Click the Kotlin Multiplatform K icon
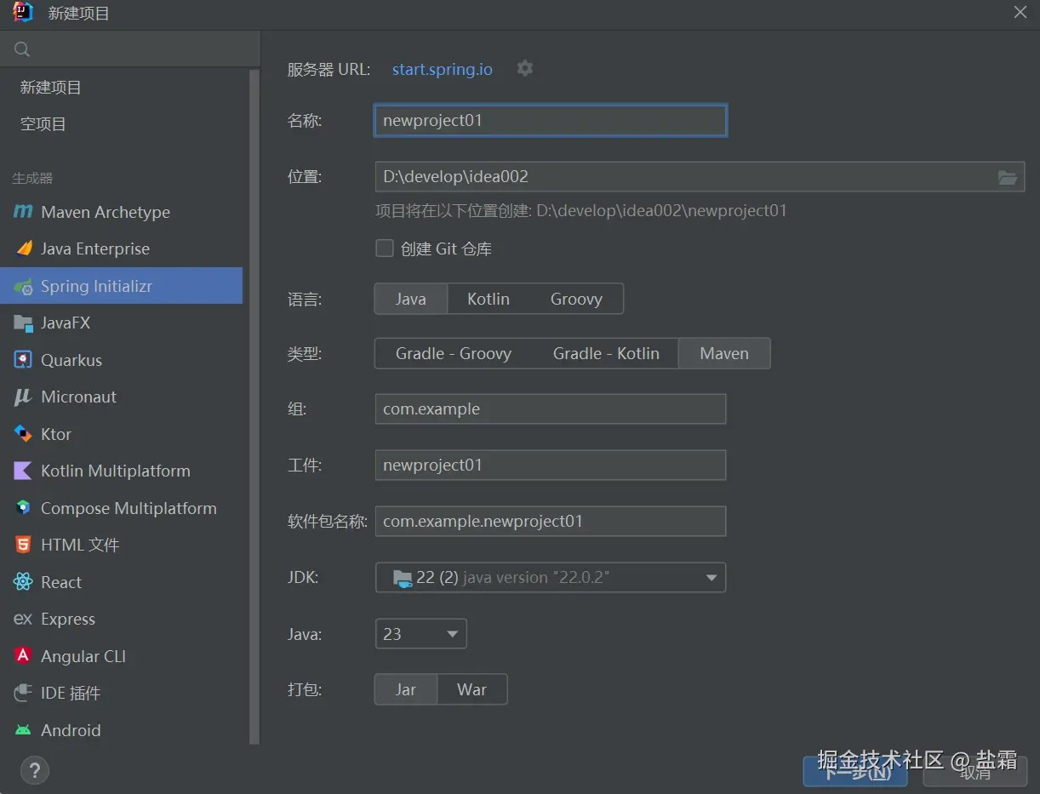The height and width of the screenshot is (794, 1040). pos(23,471)
